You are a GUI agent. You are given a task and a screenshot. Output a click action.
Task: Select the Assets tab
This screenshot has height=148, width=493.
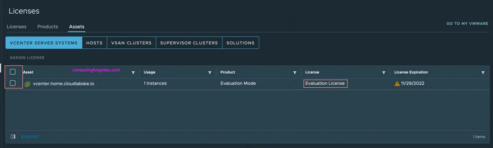click(x=76, y=27)
